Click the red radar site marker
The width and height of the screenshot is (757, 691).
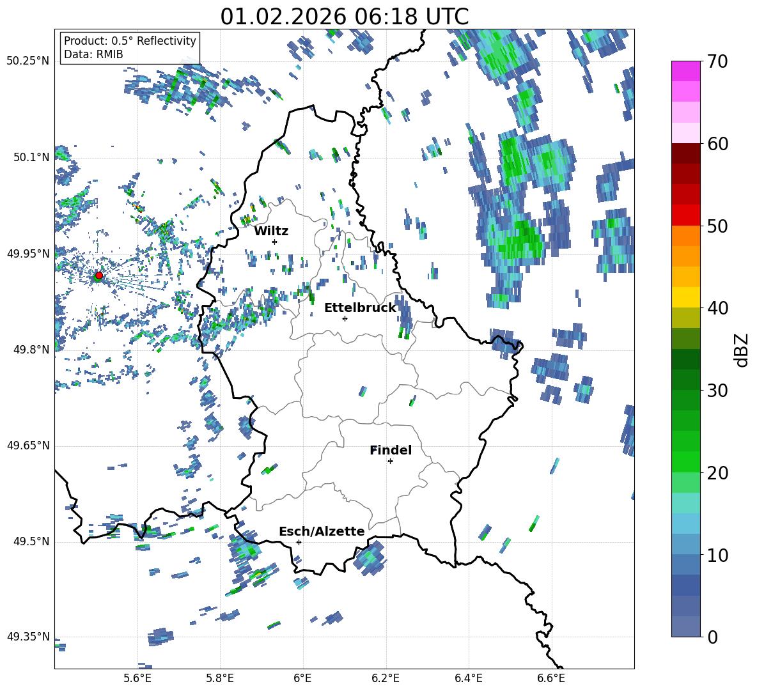click(99, 275)
